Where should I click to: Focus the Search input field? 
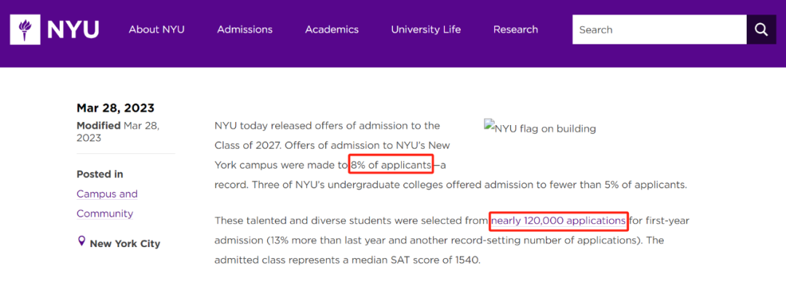pos(659,30)
